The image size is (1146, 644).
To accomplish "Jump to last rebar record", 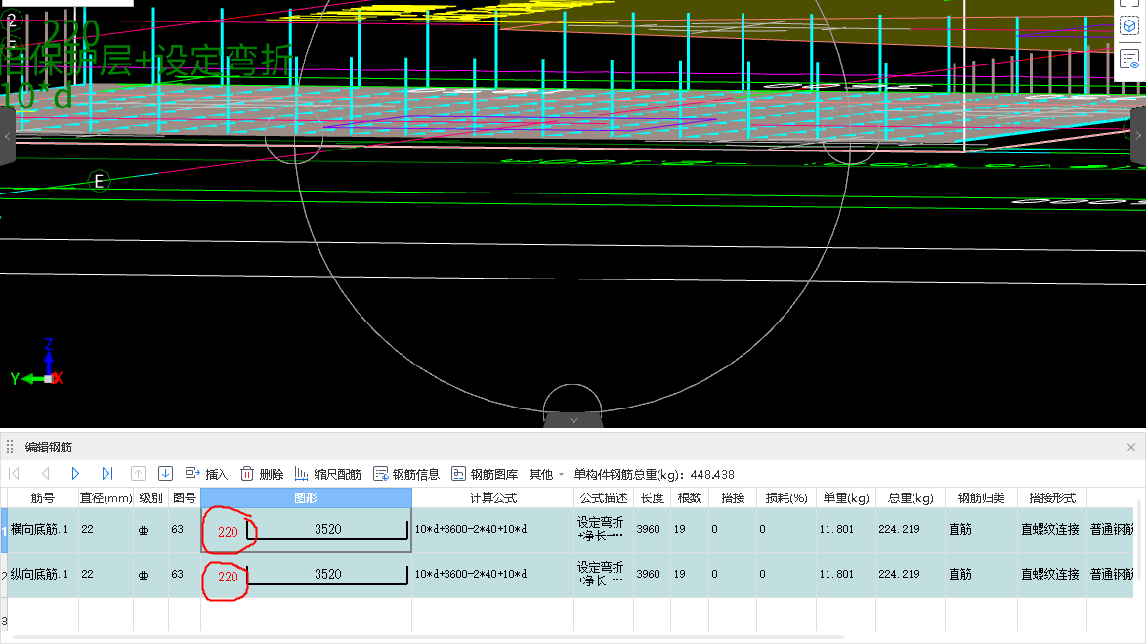I will (106, 474).
